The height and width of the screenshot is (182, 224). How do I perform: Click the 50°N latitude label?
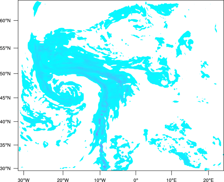point(5,74)
